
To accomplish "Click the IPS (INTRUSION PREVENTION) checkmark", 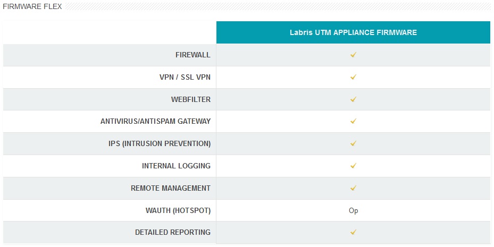I will (353, 143).
